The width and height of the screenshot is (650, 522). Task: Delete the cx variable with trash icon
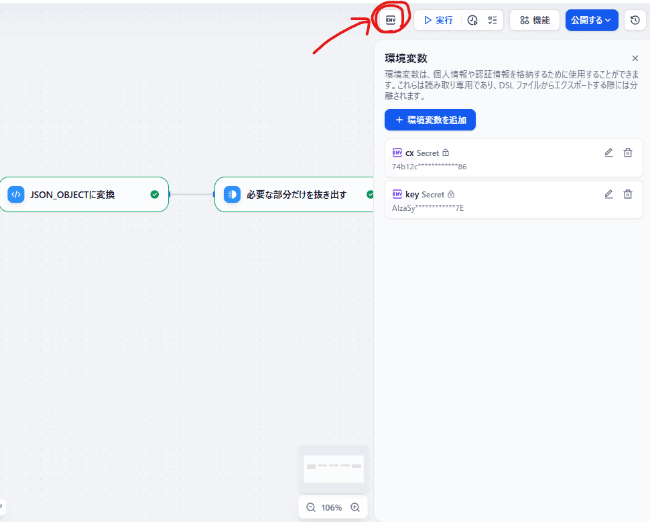click(x=627, y=153)
